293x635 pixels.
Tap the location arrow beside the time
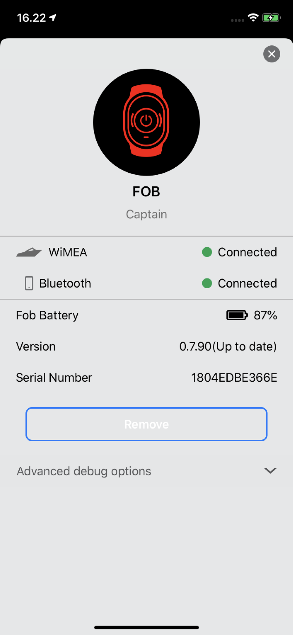click(x=53, y=18)
